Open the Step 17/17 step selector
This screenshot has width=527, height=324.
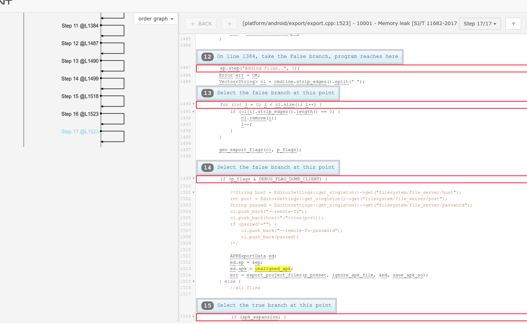480,23
